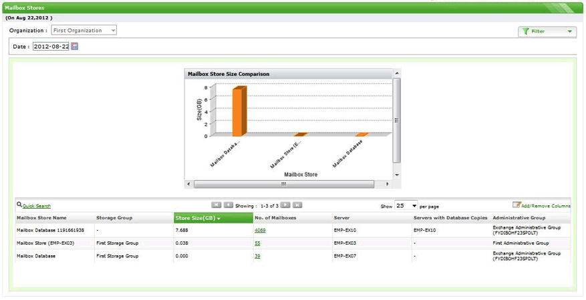Click the tall orange Mailbox Databa... bar
Image resolution: width=586 pixels, height=300 pixels.
tap(240, 111)
